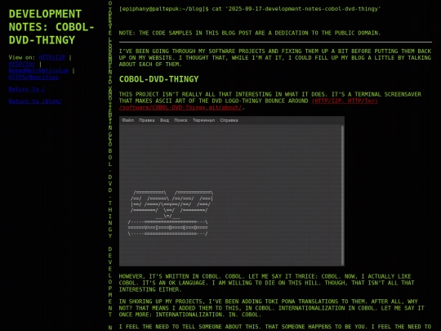Follow the "Return to /" link

tap(27, 89)
